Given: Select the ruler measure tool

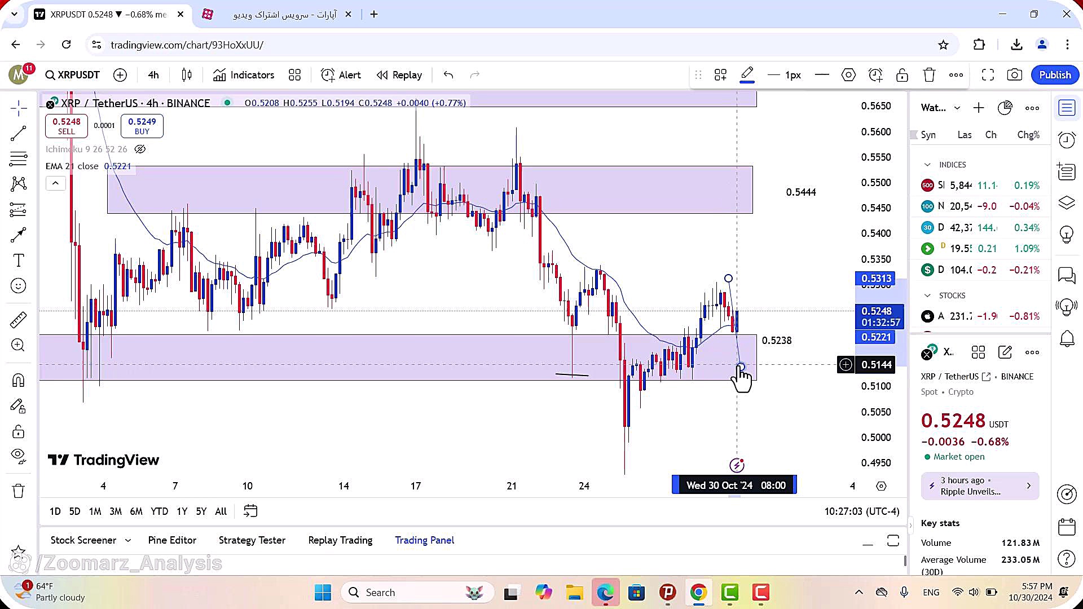Looking at the screenshot, I should coord(19,320).
